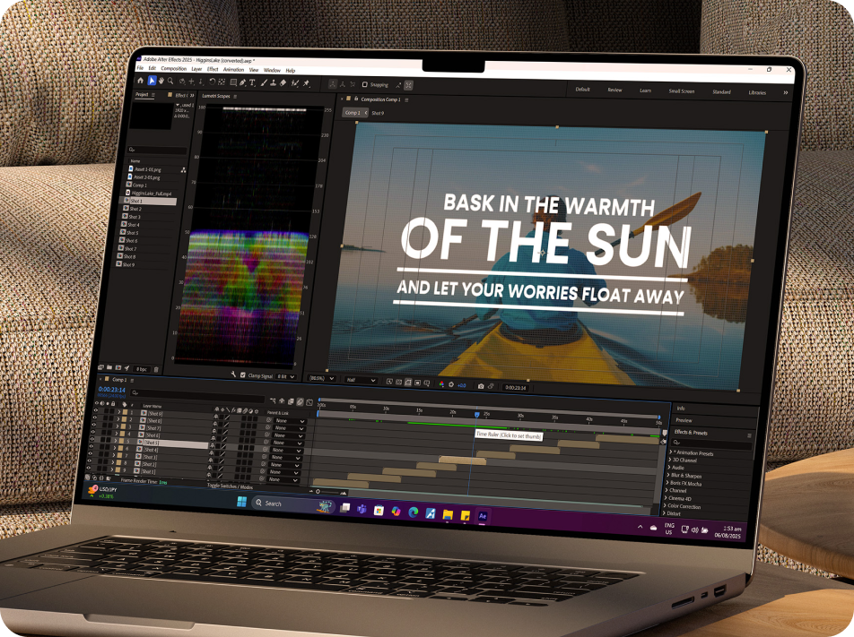Toggle the transparency grid button under viewer

pyautogui.click(x=398, y=383)
